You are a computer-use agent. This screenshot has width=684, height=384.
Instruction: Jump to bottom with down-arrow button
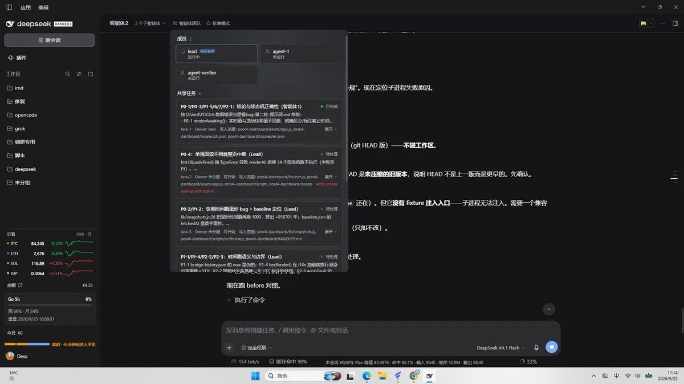click(x=548, y=309)
